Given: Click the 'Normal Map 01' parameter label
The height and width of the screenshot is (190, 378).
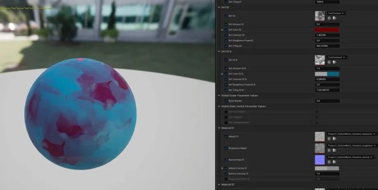Looking at the screenshot, I should [236, 160].
